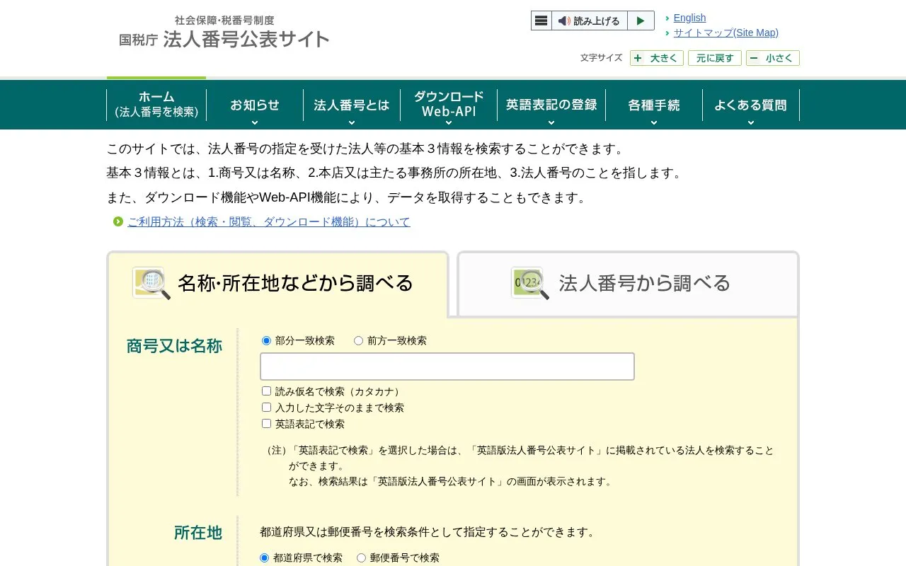The height and width of the screenshot is (566, 906).
Task: Select 部分一致検索 radio button
Action: tap(267, 340)
